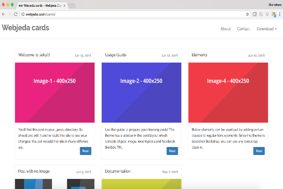
Task: Click the blue Image-2 400x250 thumbnail
Action: pos(141,92)
